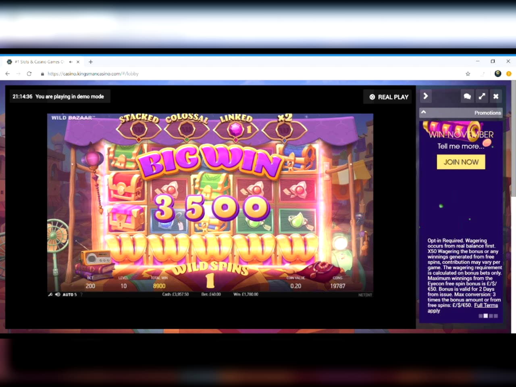
Task: Click the JOIN NOW button
Action: coord(461,162)
